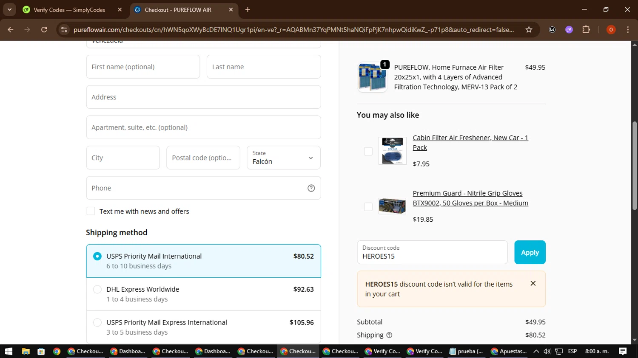Show shipping info help icon next to Shipping

click(389, 335)
